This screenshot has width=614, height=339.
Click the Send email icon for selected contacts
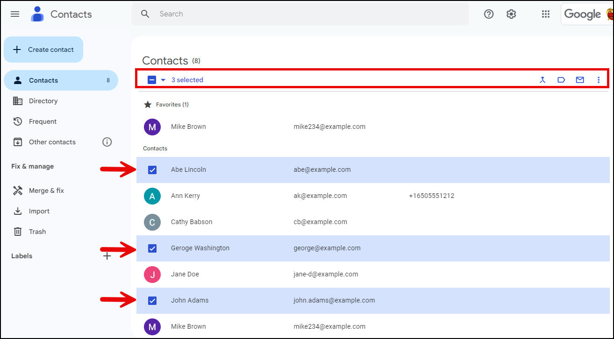point(580,79)
